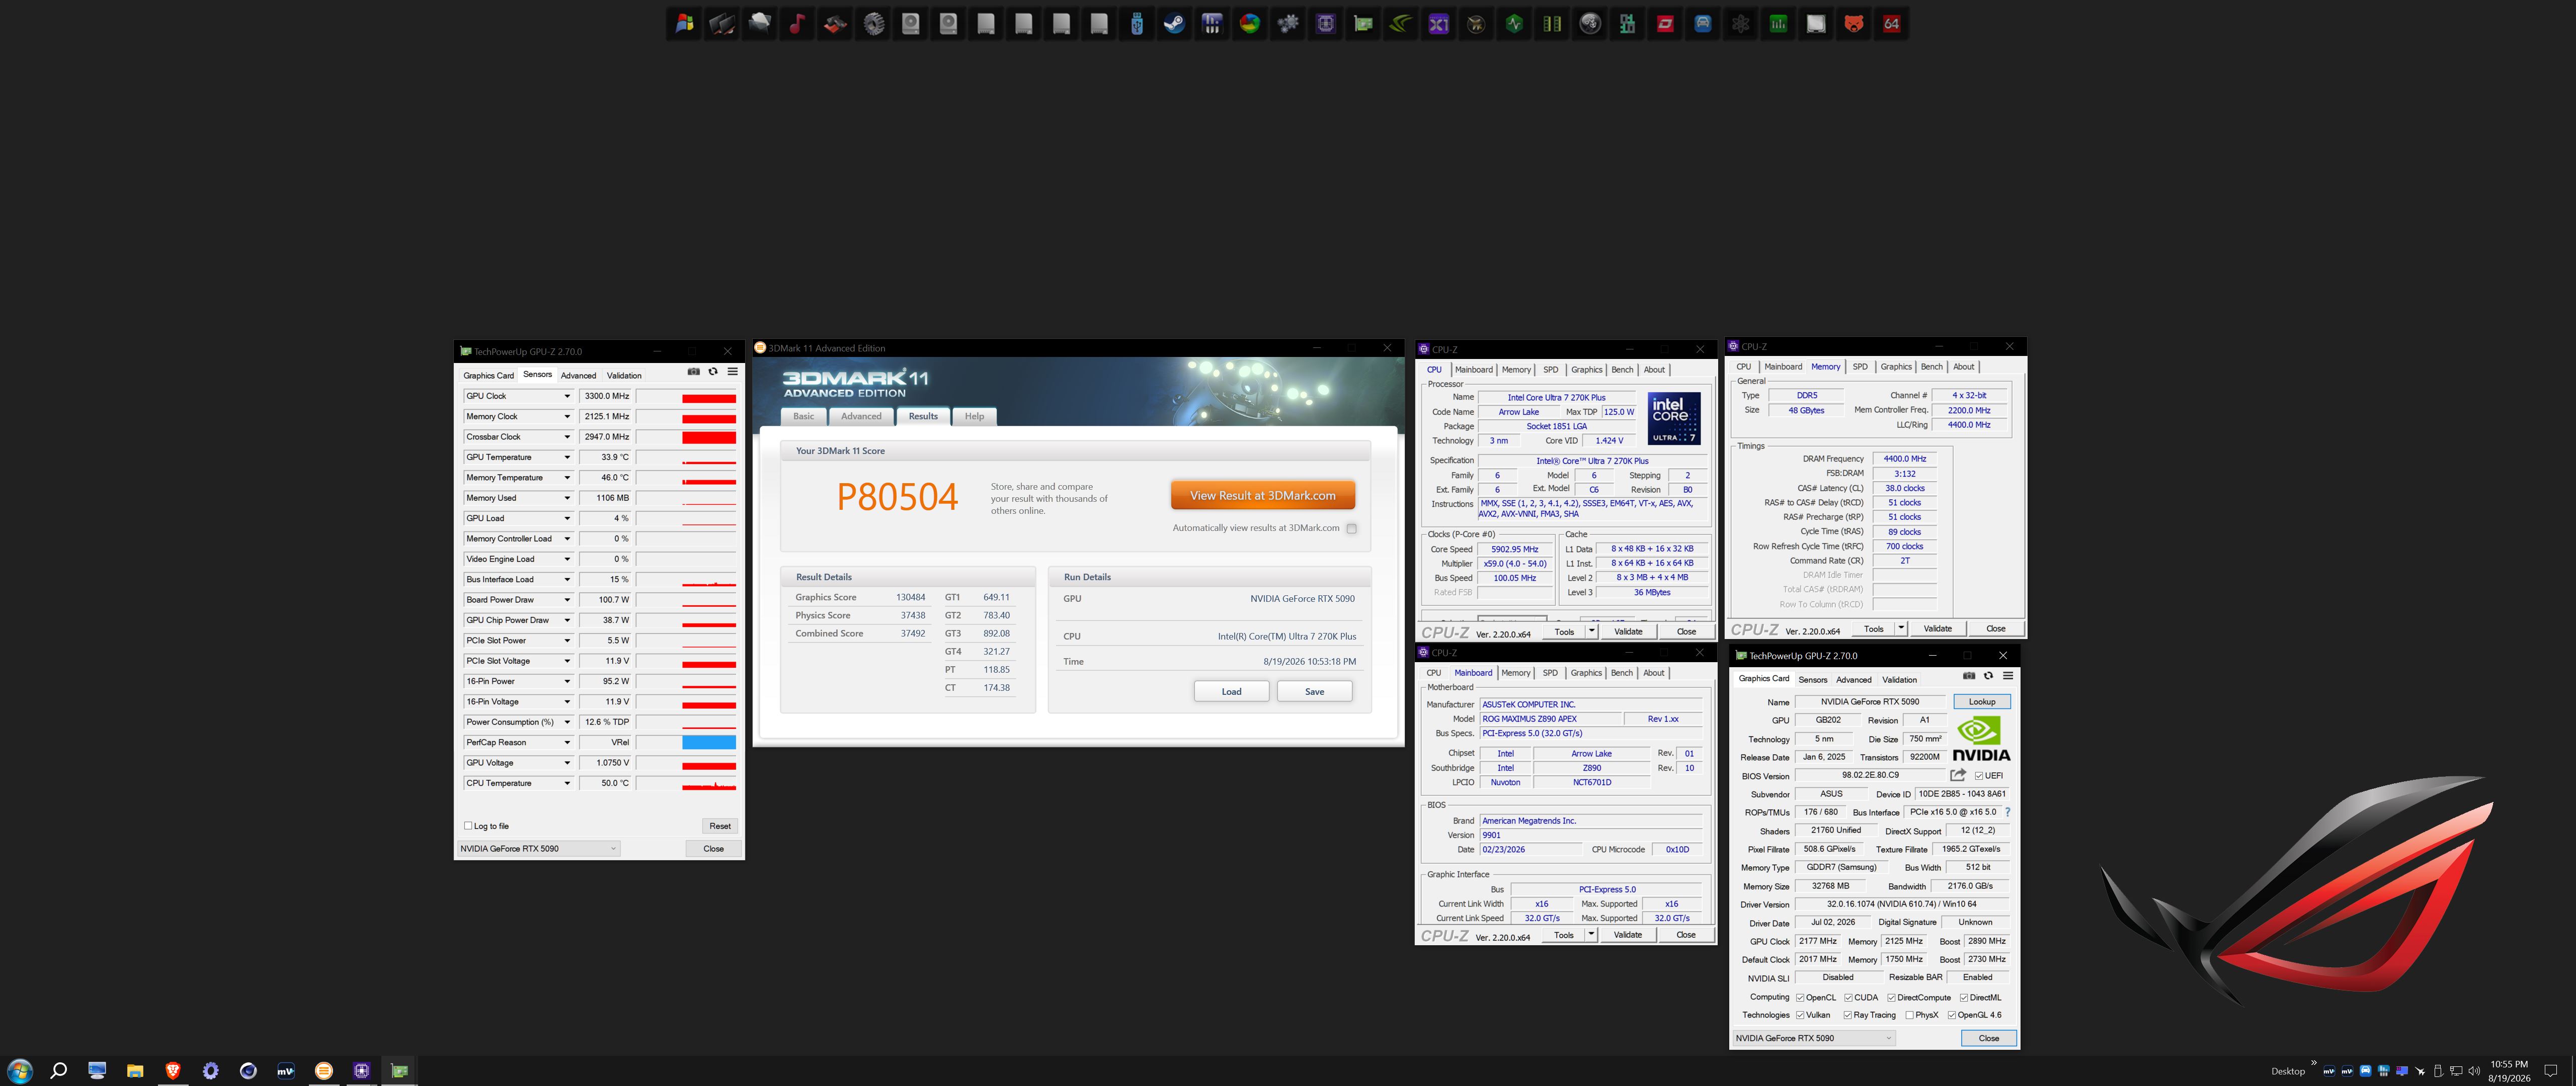Open CPU Temperature sensor dropdown

tap(567, 783)
